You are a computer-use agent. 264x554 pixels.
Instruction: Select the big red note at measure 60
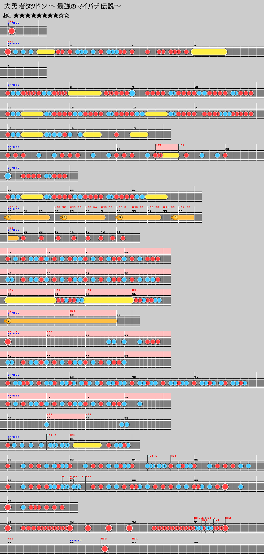[8, 342]
